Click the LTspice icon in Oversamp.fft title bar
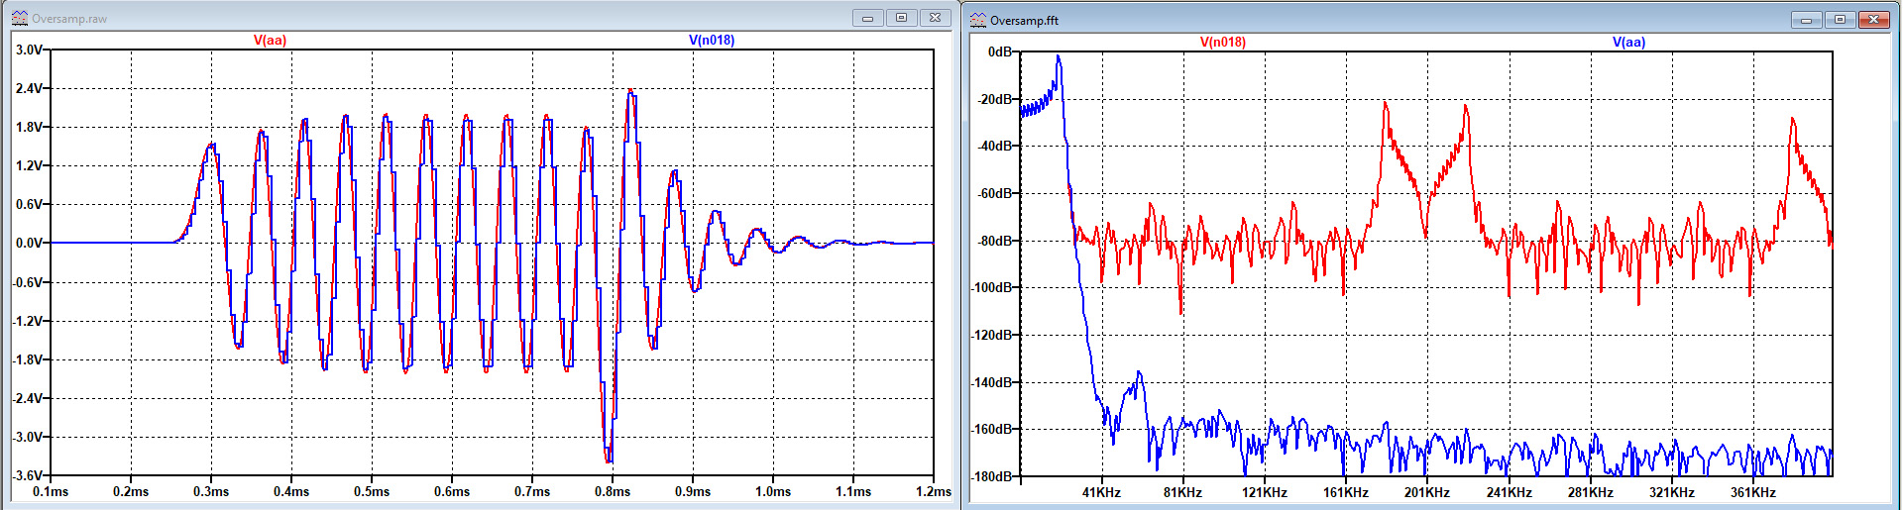The height and width of the screenshot is (510, 1903). (978, 20)
